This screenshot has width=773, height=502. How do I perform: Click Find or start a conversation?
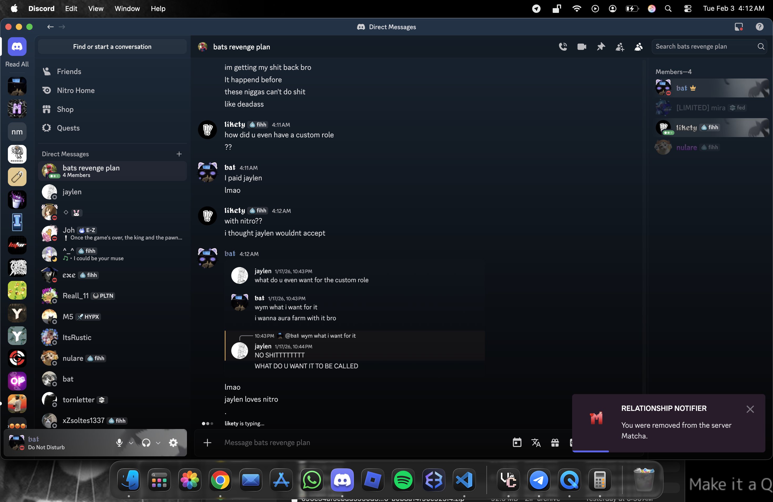[x=112, y=47]
